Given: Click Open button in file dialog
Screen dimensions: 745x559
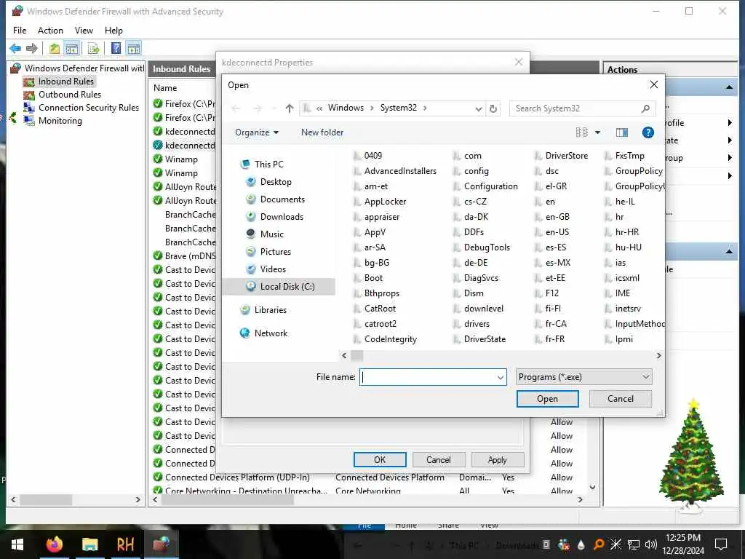Looking at the screenshot, I should pyautogui.click(x=547, y=399).
